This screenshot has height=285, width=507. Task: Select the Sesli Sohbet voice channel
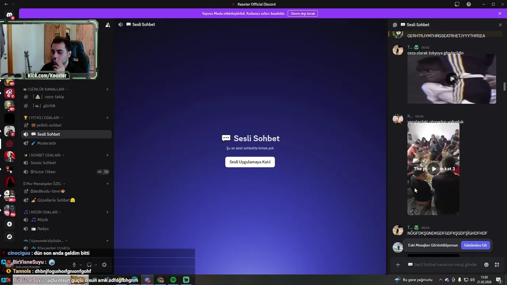tap(67, 134)
